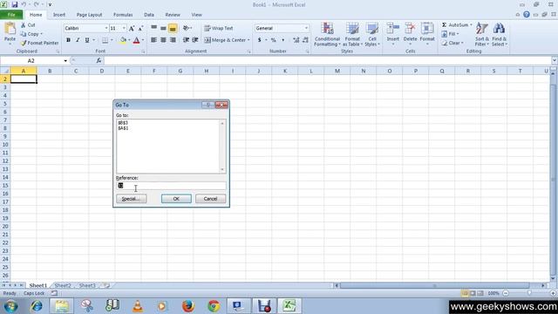Apply Comma Style icon

coord(282,40)
